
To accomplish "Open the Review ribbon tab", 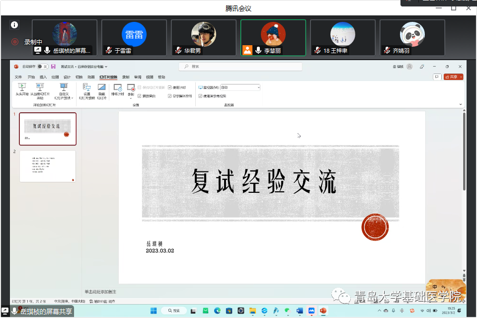I will click(138, 77).
